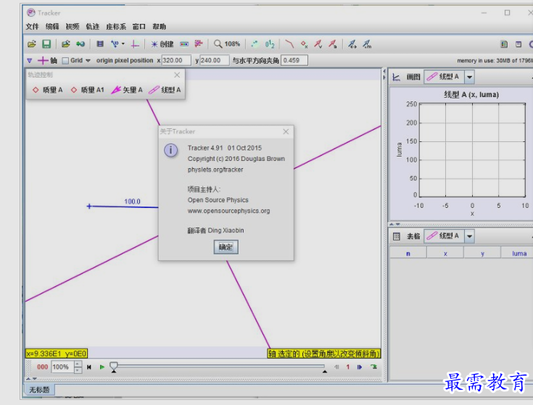Viewport: 533px width, 405px height.
Task: Edit the origin y field 240.00
Action: [x=214, y=60]
